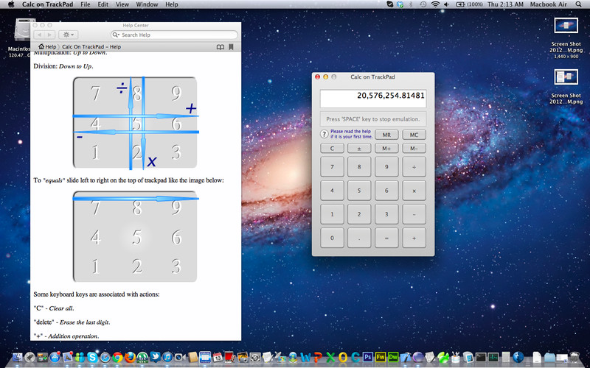Open Terminal from the Dock
The height and width of the screenshot is (368, 590).
(x=481, y=357)
